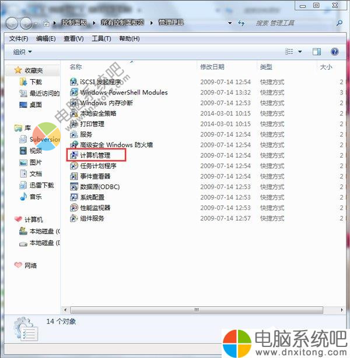The width and height of the screenshot is (350, 358).
Task: Open the 计算机管理 shortcut icon
Action: pyautogui.click(x=74, y=155)
